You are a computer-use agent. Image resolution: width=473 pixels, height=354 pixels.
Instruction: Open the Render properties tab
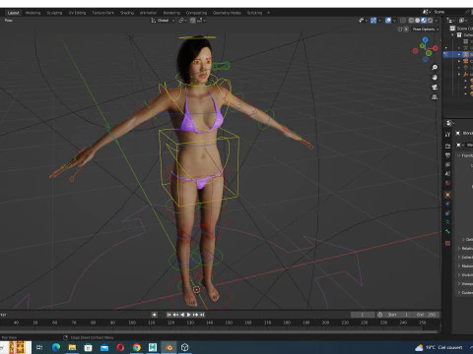point(447,146)
